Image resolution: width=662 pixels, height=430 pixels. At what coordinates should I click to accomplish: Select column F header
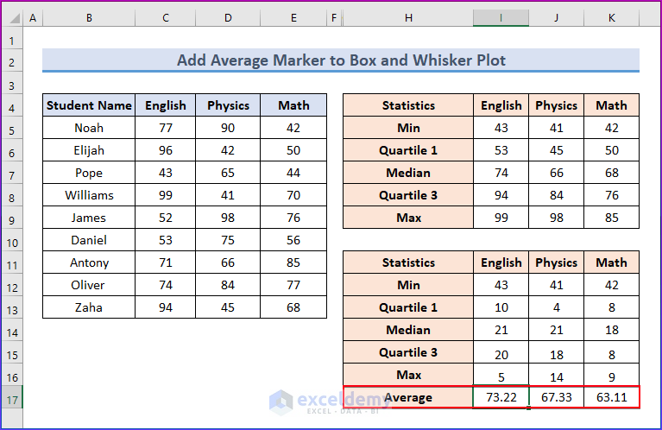pyautogui.click(x=333, y=18)
